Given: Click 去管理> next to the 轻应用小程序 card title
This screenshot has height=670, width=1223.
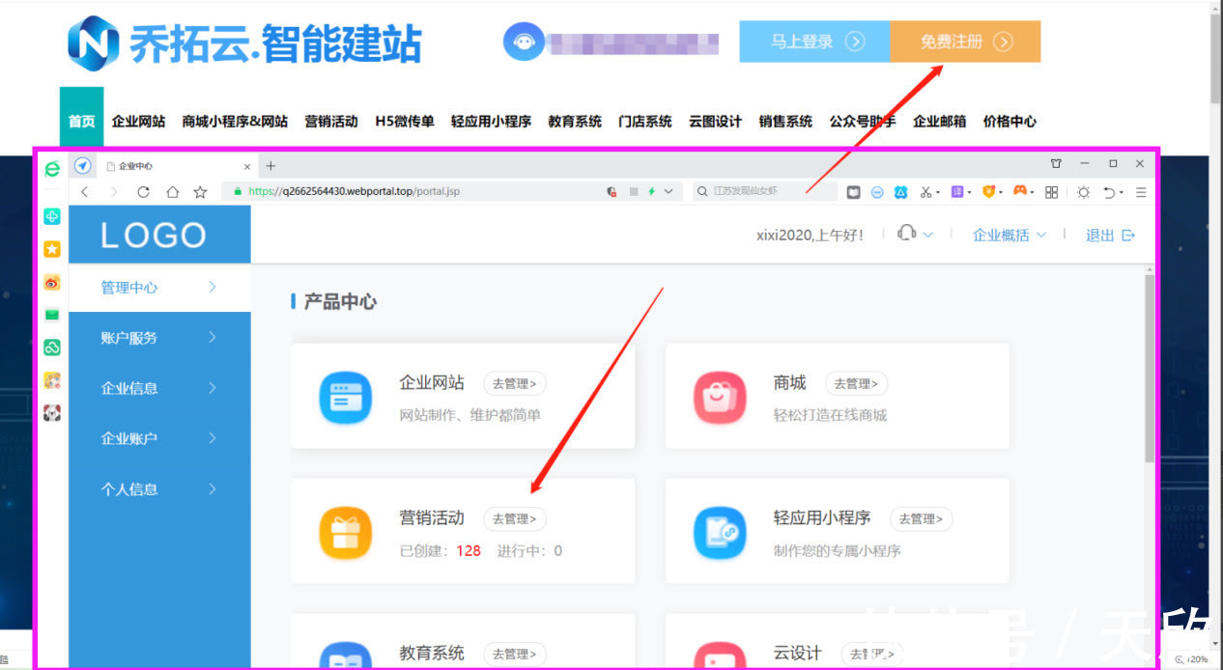Looking at the screenshot, I should pyautogui.click(x=922, y=518).
